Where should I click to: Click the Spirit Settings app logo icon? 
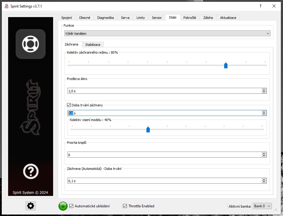click(6, 6)
